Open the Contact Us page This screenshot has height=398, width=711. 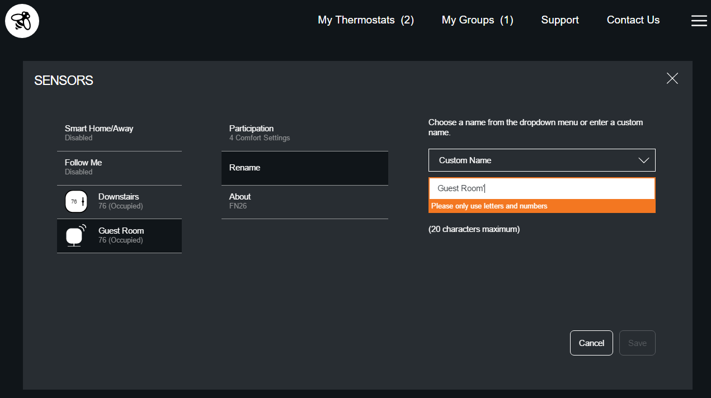(x=633, y=20)
